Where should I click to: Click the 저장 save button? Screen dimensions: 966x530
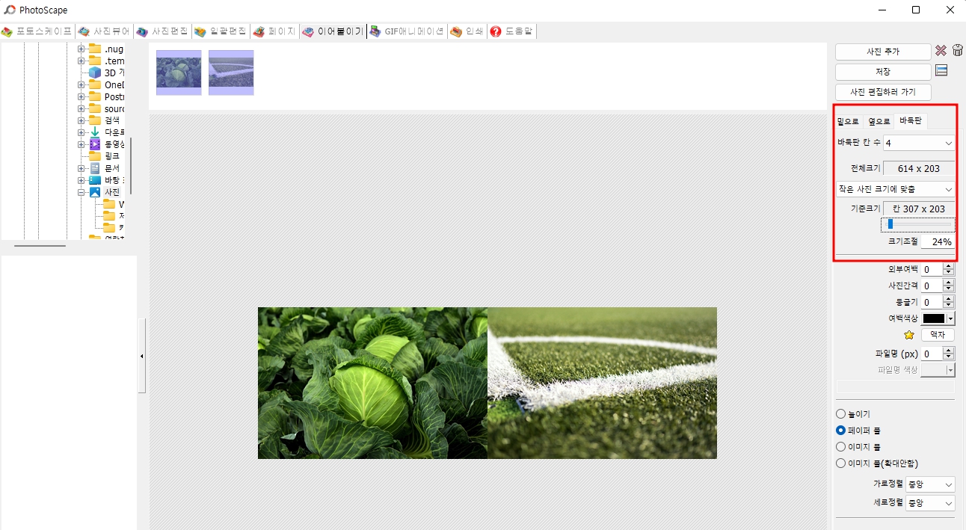pos(883,71)
